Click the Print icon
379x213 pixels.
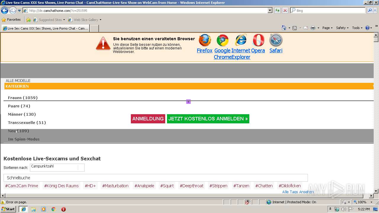click(x=313, y=28)
